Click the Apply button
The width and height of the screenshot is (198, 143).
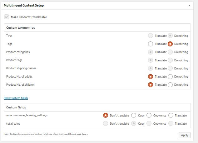click(184, 135)
